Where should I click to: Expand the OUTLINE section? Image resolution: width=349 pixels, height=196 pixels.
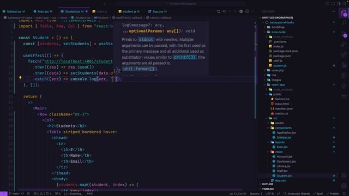(x=267, y=184)
